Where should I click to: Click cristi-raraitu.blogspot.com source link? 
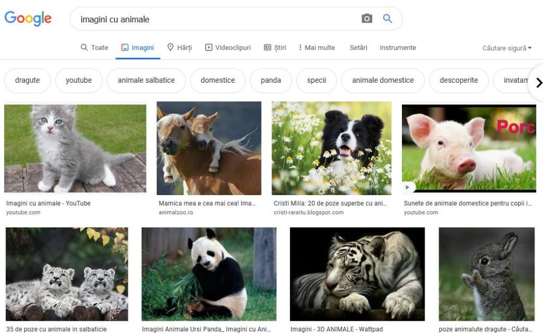(x=309, y=213)
